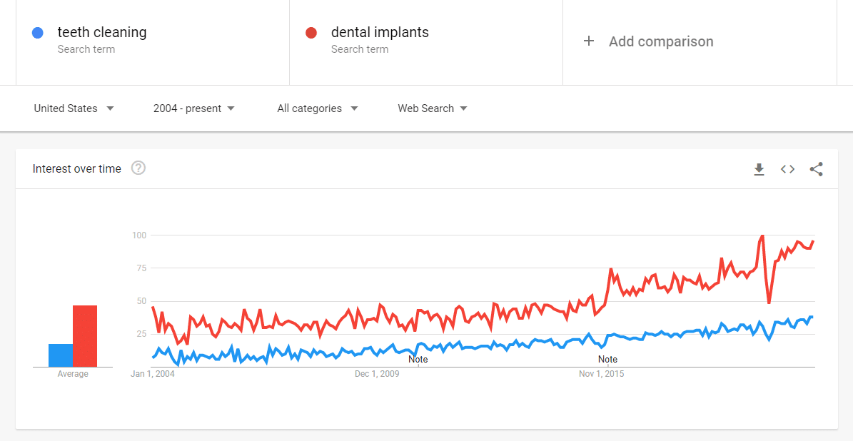Click the plus icon for Add comparison
Screen dimensions: 853x441
click(x=589, y=41)
